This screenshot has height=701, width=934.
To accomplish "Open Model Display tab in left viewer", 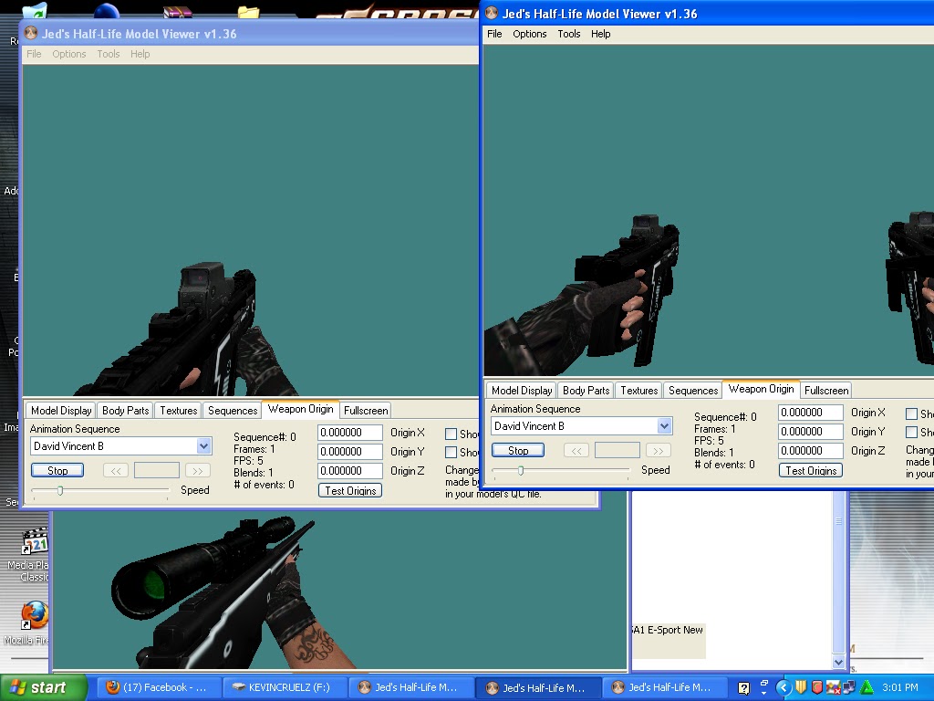I will 61,411.
